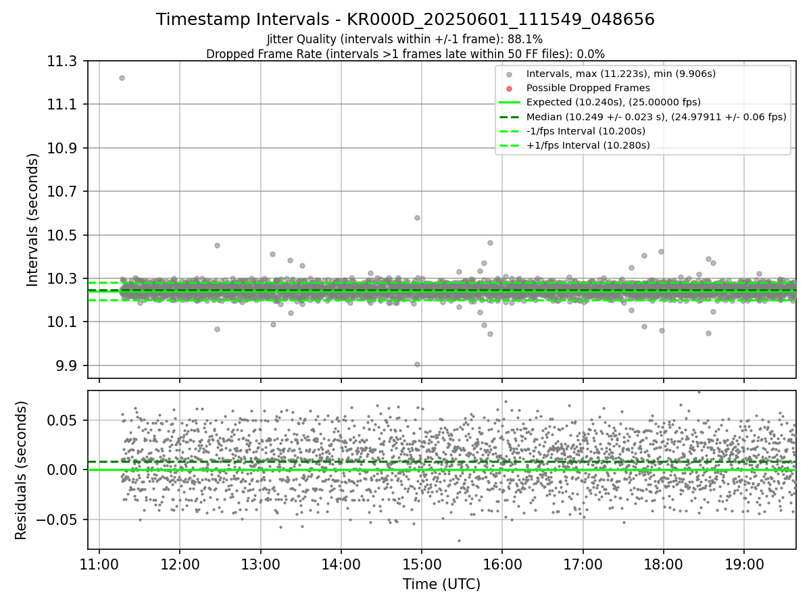
Task: Click legend entry '+1/fps Interval (10.280s)'
Action: 588,145
